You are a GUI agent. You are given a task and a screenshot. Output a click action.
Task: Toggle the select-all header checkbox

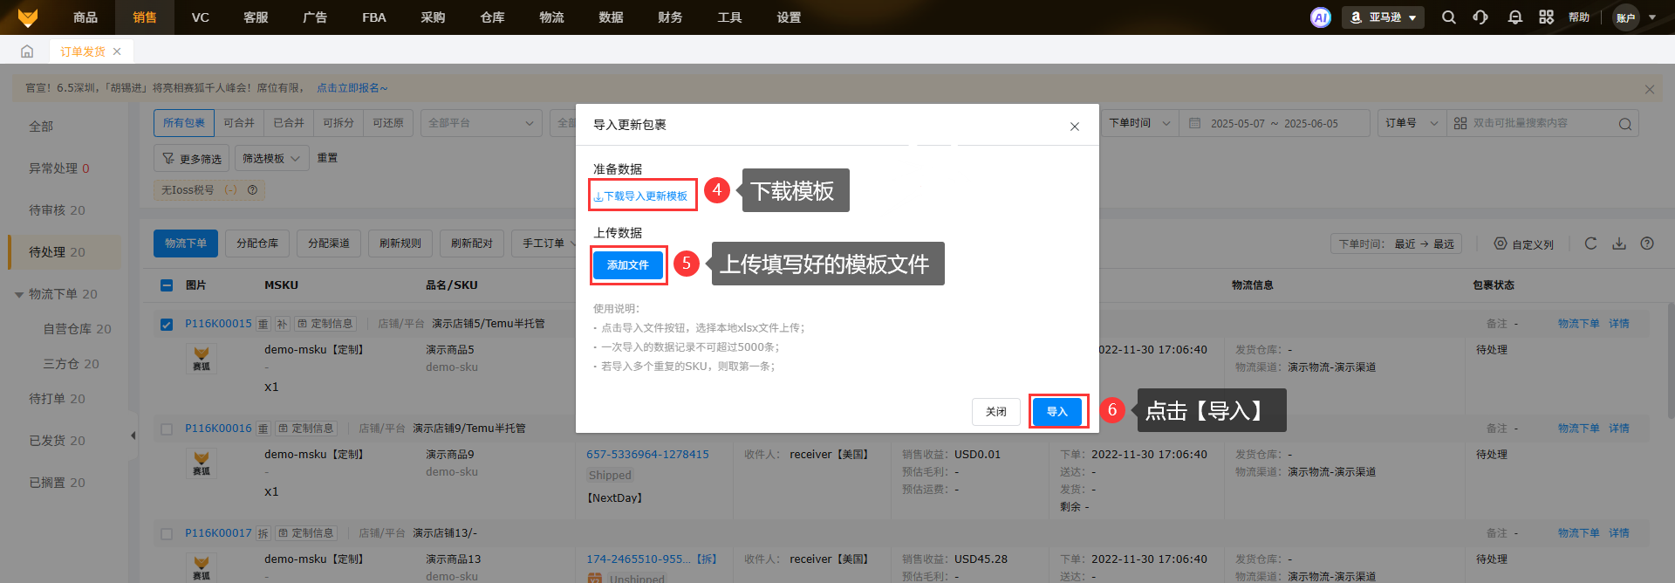pos(167,285)
